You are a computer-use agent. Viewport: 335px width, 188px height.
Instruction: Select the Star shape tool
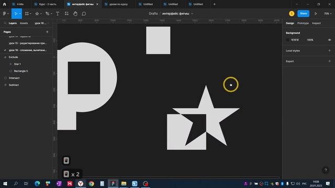coord(37,14)
